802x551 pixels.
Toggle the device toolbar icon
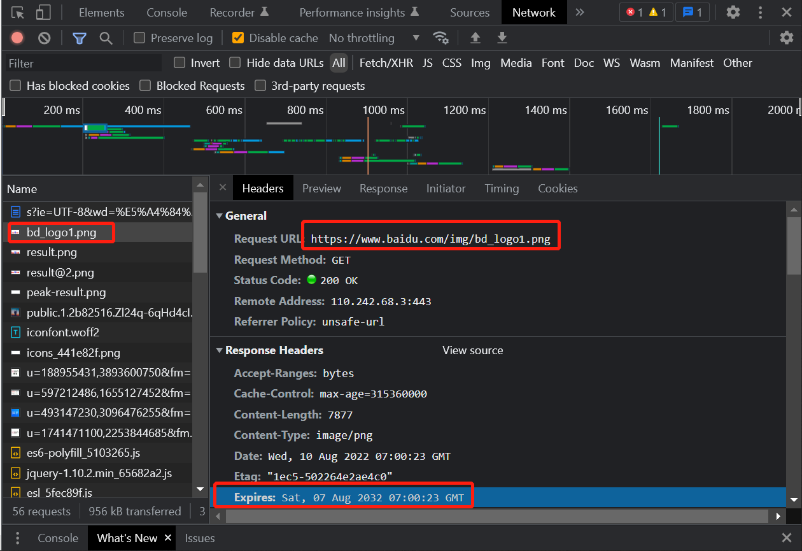tap(43, 13)
